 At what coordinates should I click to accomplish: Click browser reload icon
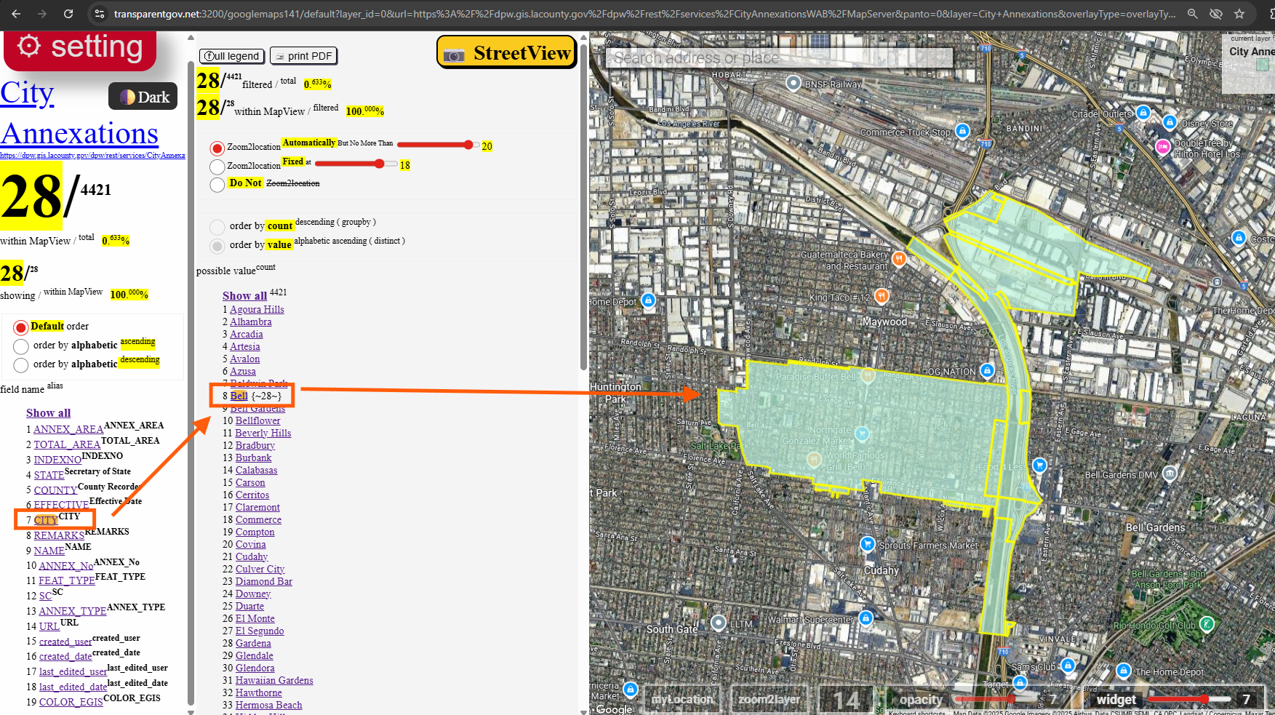coord(68,14)
